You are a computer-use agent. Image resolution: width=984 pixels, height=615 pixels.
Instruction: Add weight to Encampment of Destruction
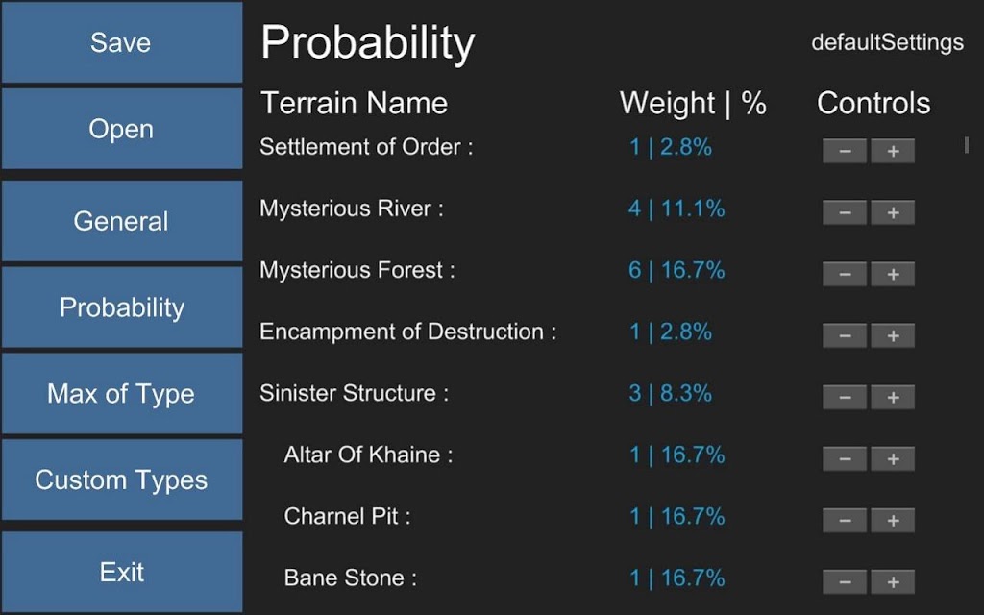pyautogui.click(x=893, y=335)
